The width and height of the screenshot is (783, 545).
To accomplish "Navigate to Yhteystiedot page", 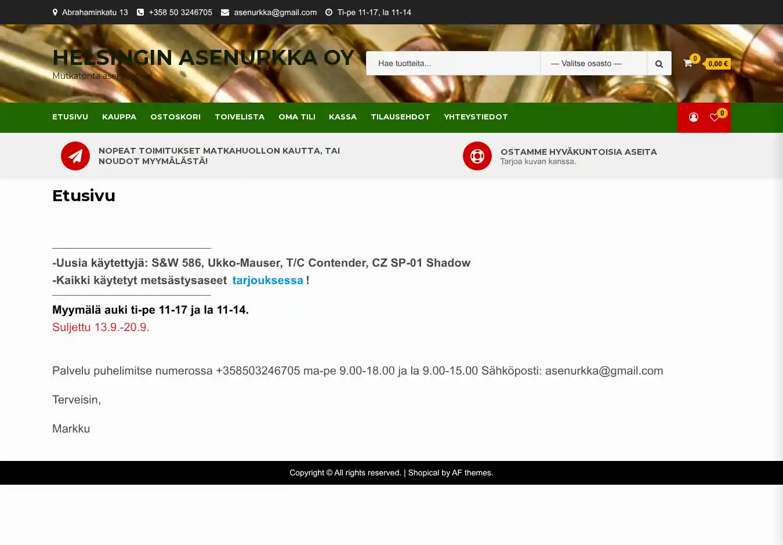I will [476, 117].
